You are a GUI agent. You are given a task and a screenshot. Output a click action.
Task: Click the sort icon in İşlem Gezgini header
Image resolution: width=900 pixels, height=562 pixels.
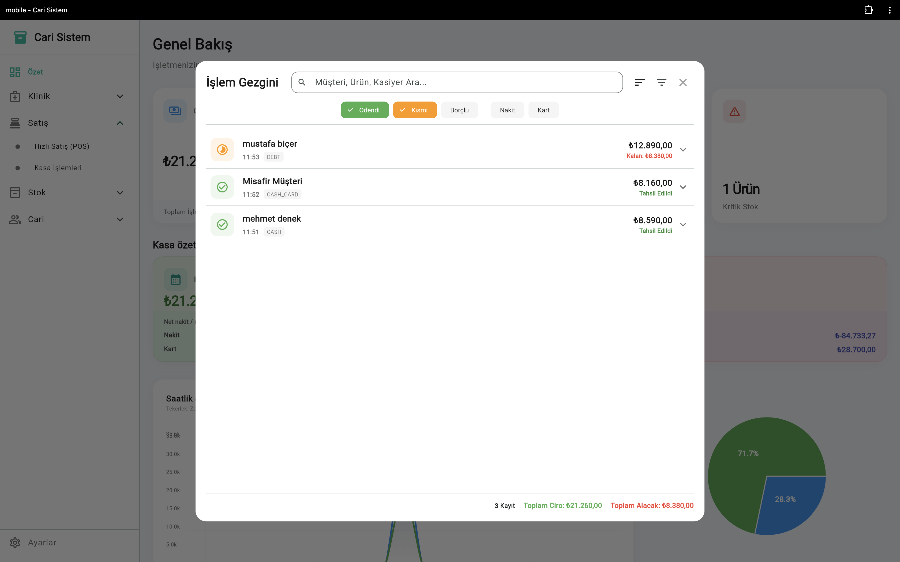point(640,82)
